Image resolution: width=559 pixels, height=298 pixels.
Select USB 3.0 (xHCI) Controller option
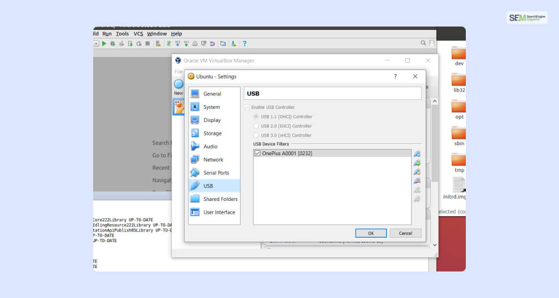256,135
